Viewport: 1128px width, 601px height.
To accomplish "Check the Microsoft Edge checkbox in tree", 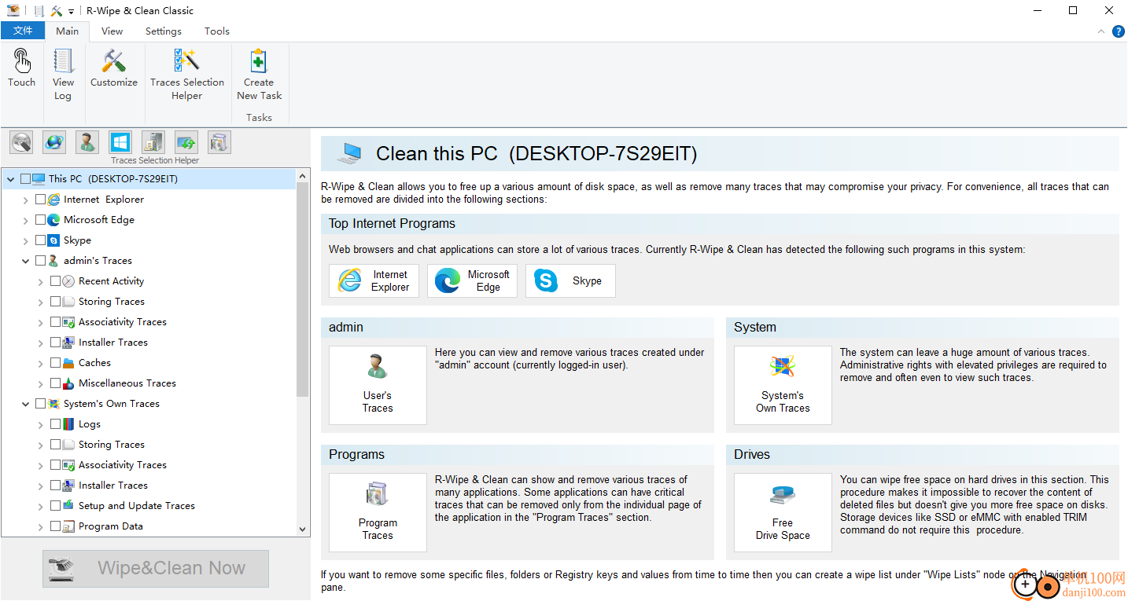I will coord(40,220).
